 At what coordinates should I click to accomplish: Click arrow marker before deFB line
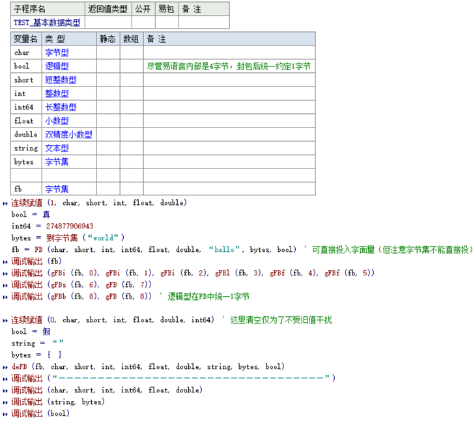click(x=5, y=367)
